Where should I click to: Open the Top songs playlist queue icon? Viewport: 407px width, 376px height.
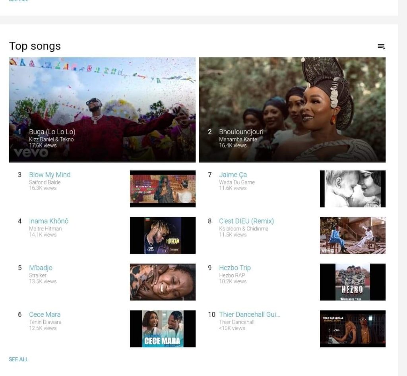coord(381,47)
